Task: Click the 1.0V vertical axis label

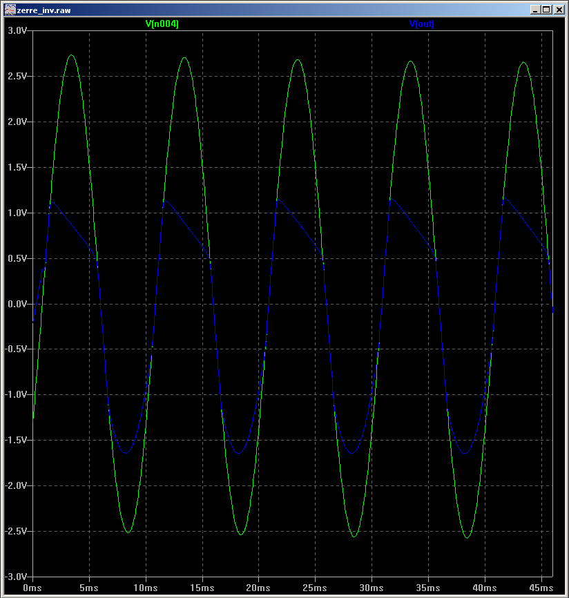Action: pos(17,213)
